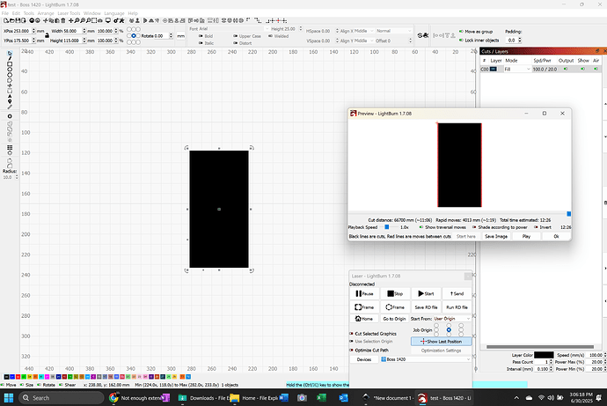
Task: Click Start in the Laser panel
Action: coord(426,293)
